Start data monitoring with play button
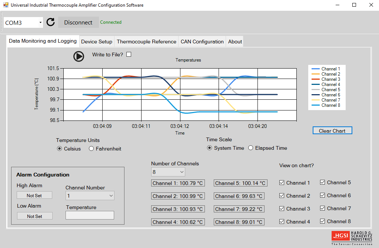The height and width of the screenshot is (248, 379). 79,56
